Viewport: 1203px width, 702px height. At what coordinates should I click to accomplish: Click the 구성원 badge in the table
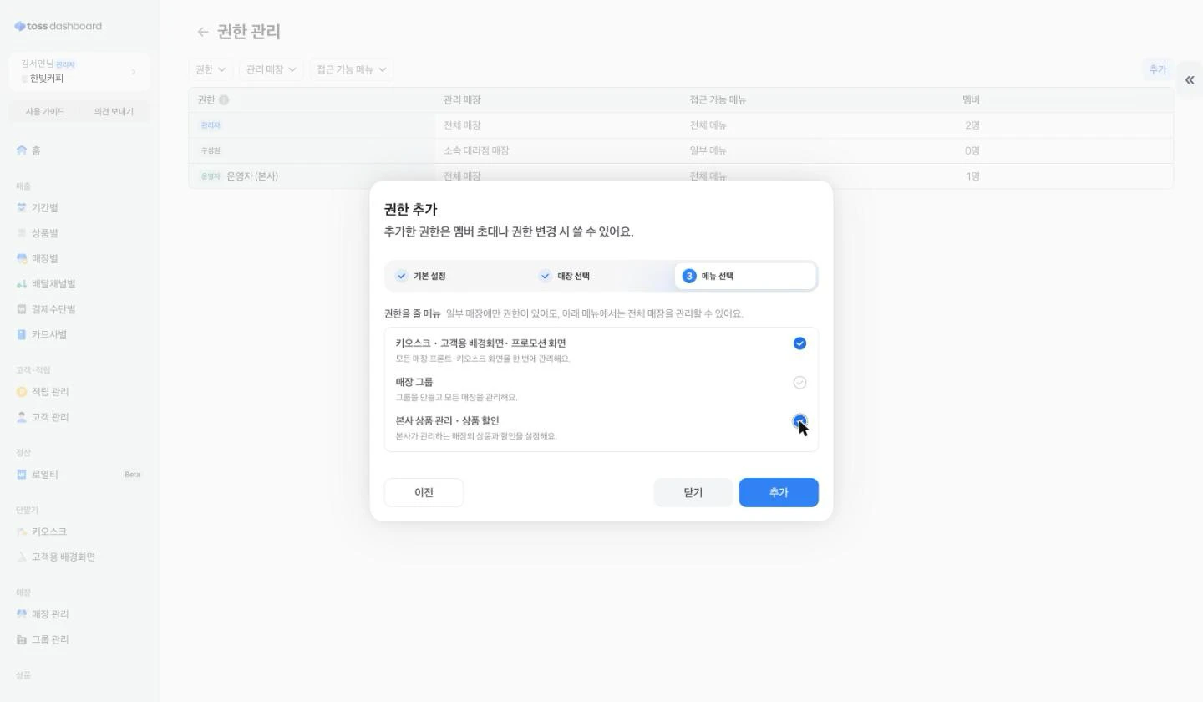[x=211, y=151]
